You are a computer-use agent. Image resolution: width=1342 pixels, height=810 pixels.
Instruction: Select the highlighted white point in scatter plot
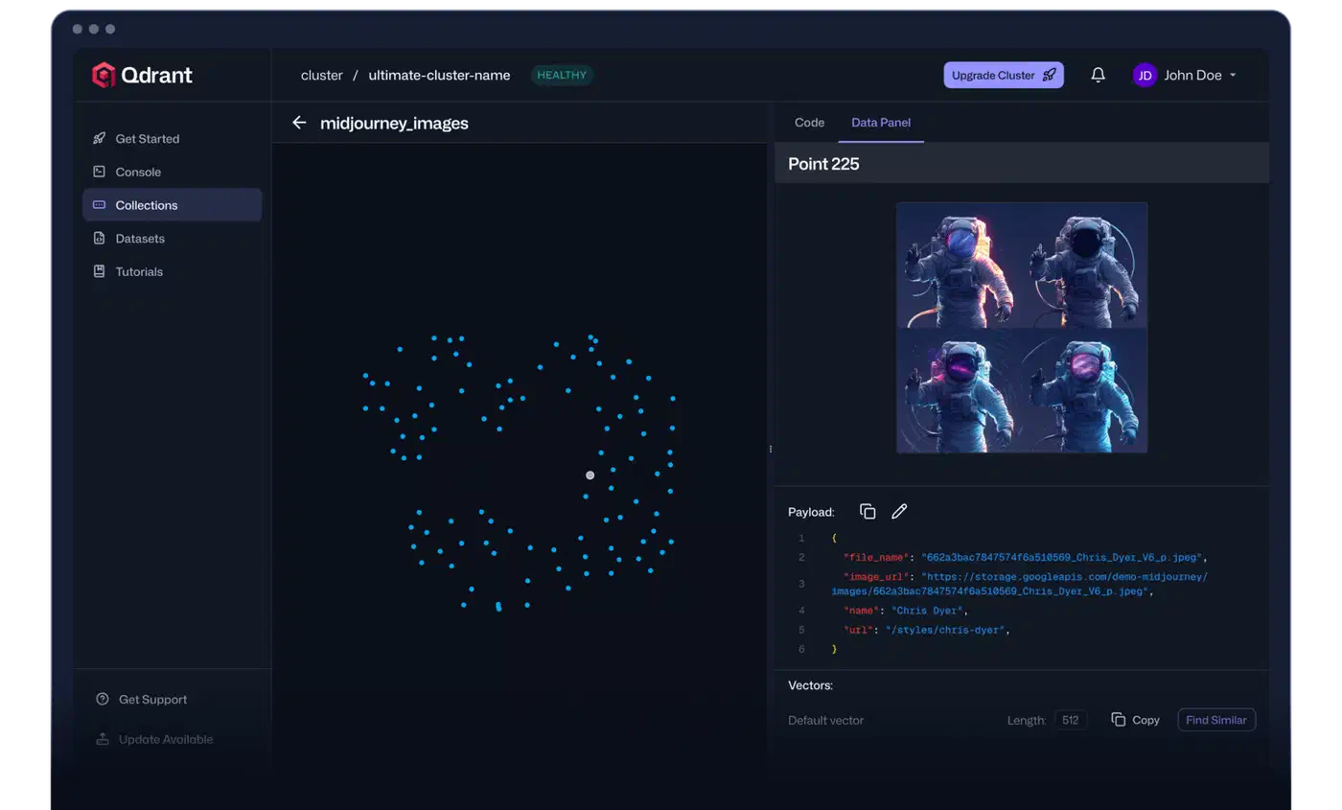click(x=590, y=475)
